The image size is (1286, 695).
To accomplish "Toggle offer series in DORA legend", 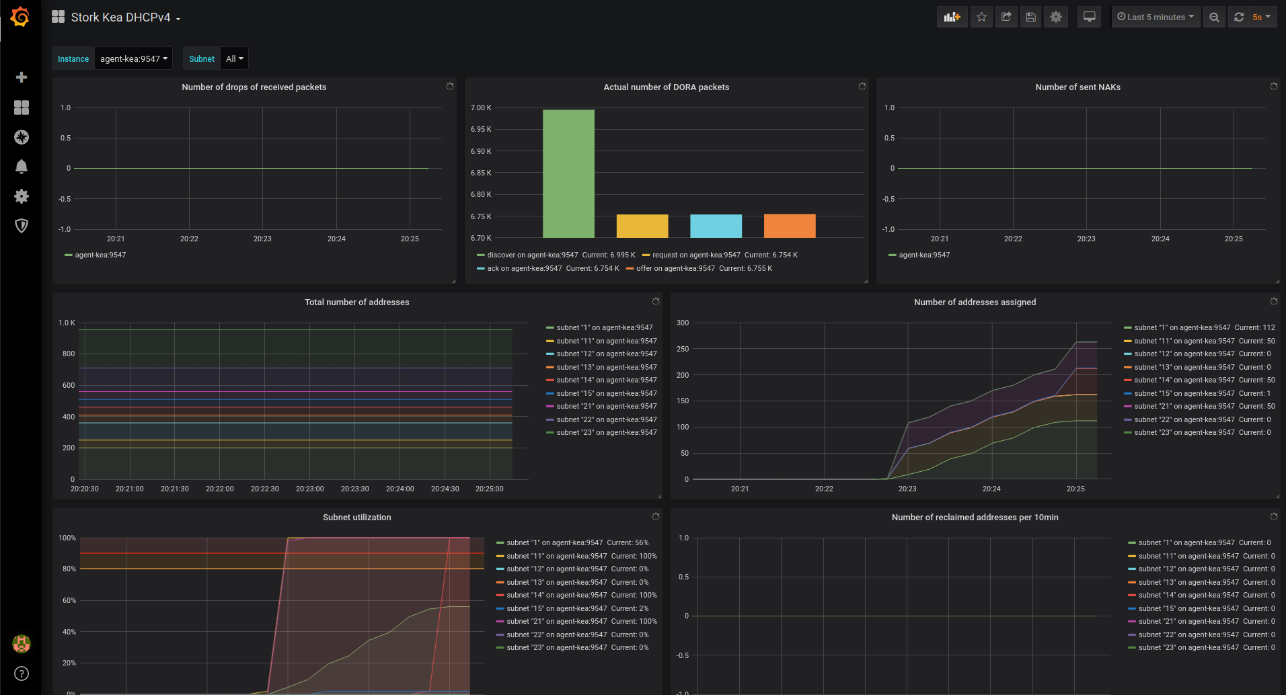I will 675,269.
